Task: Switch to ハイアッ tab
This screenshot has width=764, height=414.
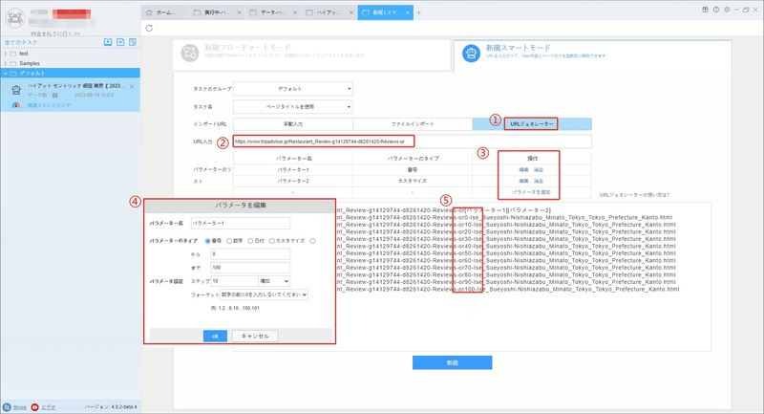Action: 329,12
